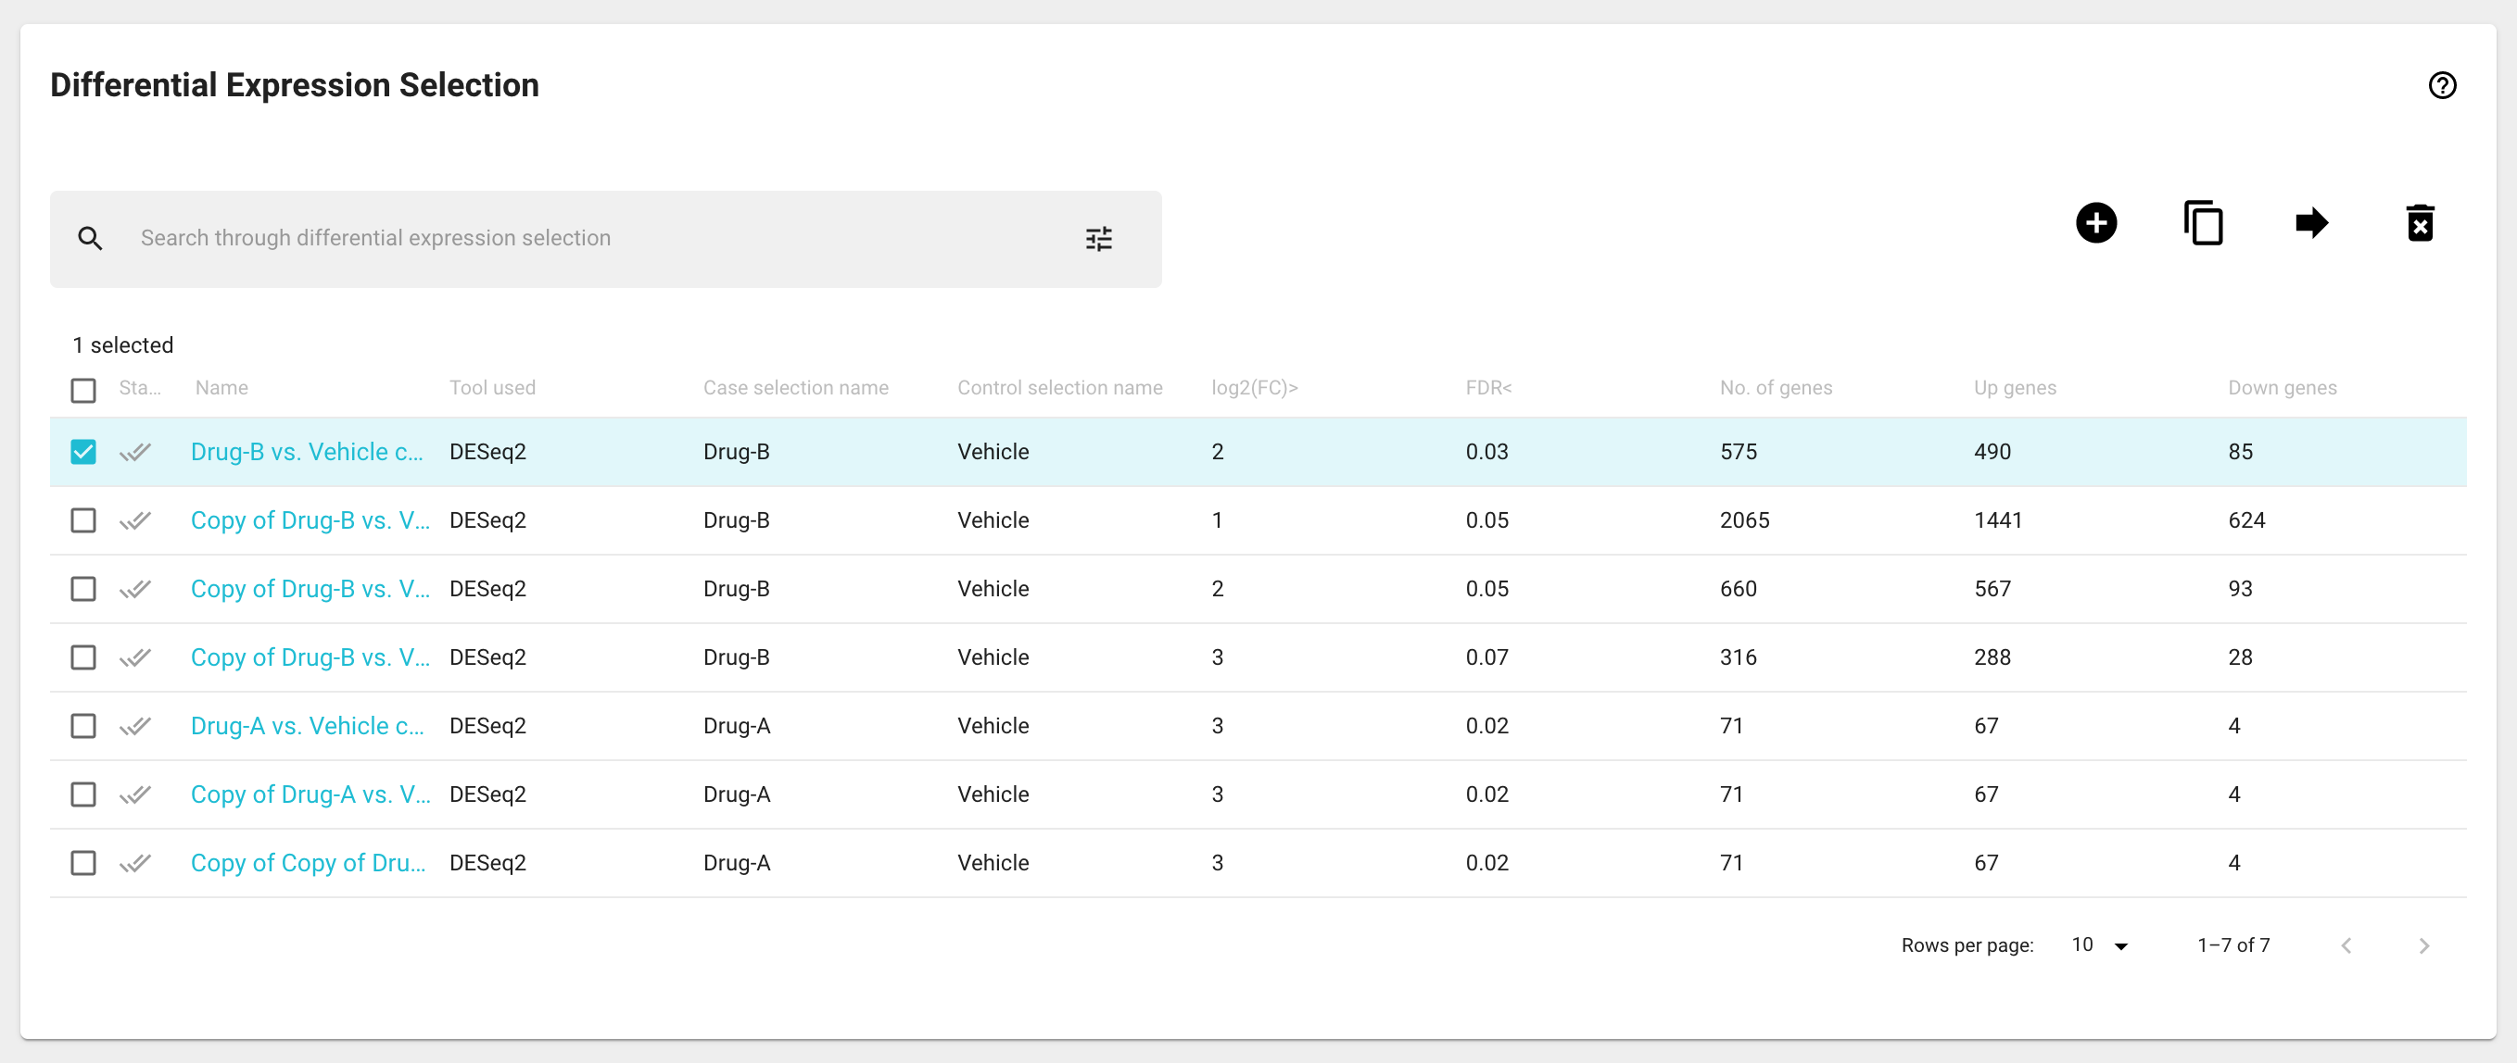This screenshot has height=1063, width=2517.
Task: Check the row with 2065 genes
Action: pyautogui.click(x=83, y=519)
